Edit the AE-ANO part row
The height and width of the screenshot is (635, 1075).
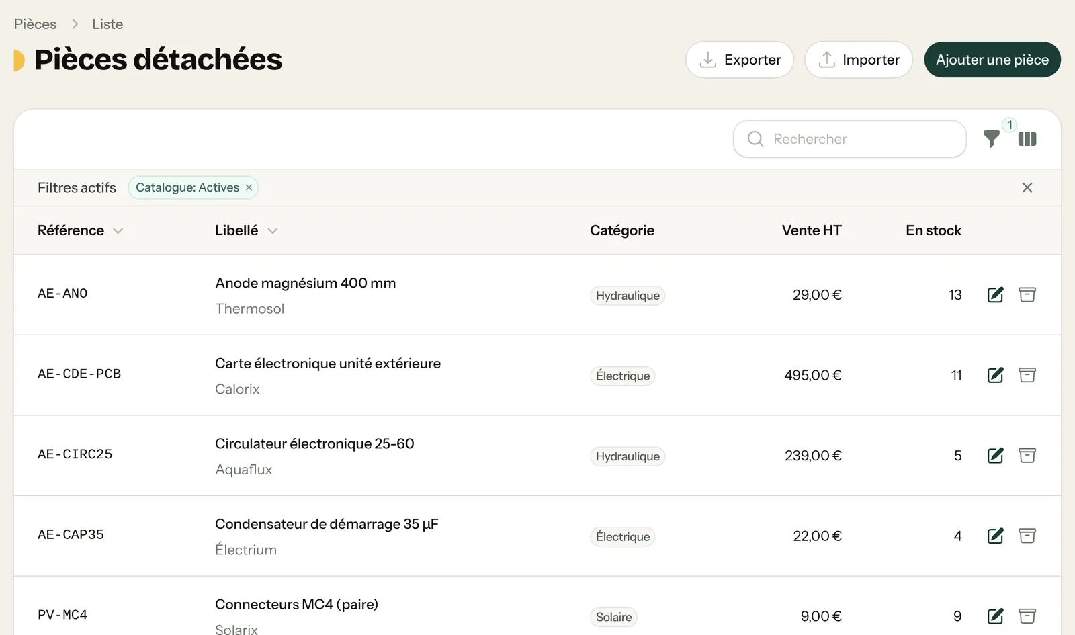point(996,294)
